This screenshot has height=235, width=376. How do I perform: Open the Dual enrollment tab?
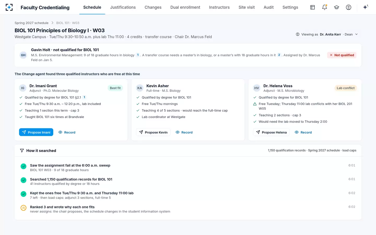(185, 7)
